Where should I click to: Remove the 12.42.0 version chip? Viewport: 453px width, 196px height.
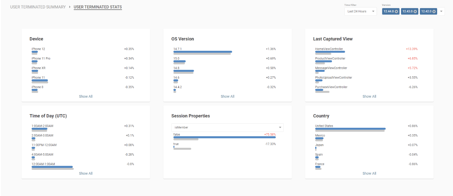(434, 11)
